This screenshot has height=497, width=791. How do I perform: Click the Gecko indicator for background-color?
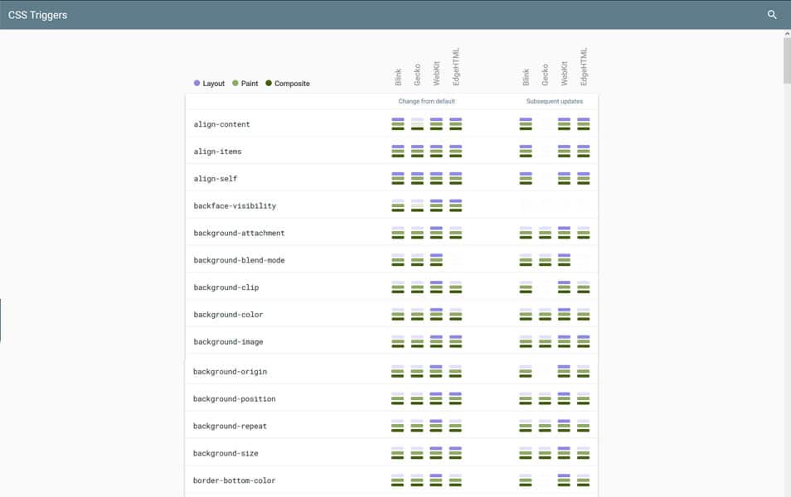coord(417,315)
